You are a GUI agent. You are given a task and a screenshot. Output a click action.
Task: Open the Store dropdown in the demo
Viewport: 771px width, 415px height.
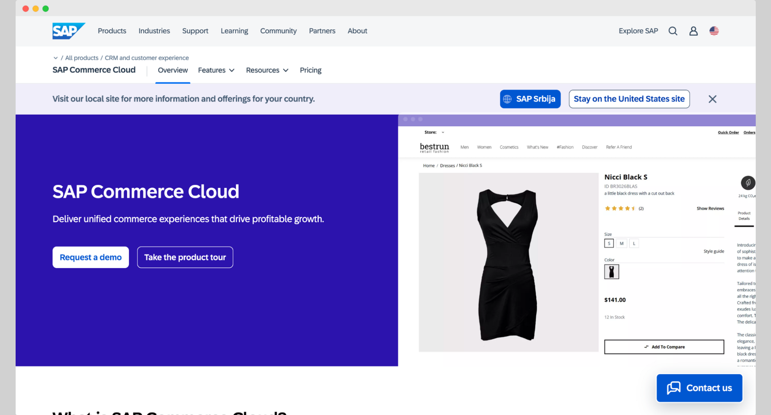coord(434,132)
